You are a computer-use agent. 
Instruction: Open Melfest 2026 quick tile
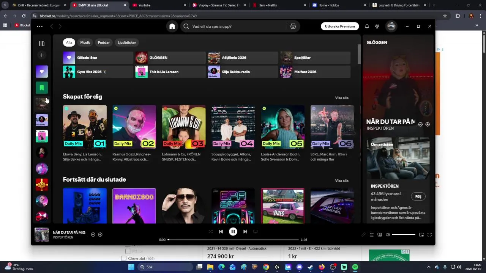tap(315, 72)
